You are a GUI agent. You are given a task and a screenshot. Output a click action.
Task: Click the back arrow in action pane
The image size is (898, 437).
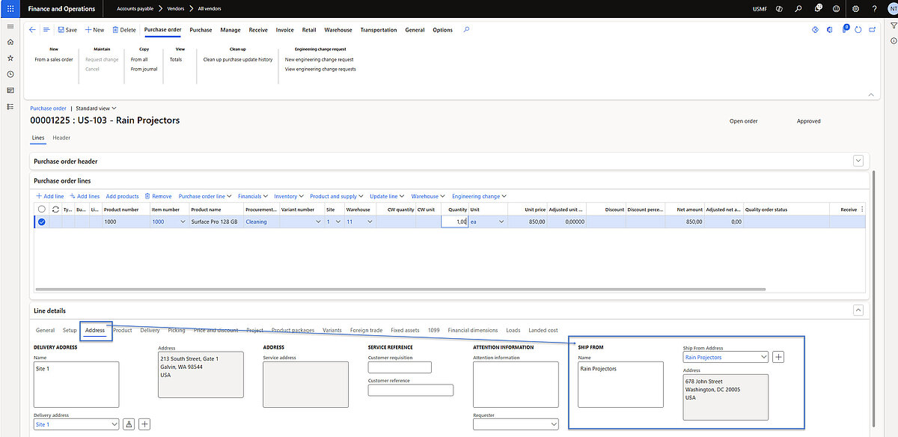[x=32, y=30]
